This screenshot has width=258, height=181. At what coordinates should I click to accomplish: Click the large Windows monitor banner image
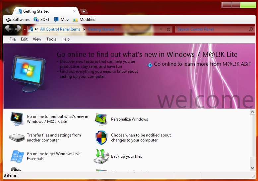(x=29, y=73)
